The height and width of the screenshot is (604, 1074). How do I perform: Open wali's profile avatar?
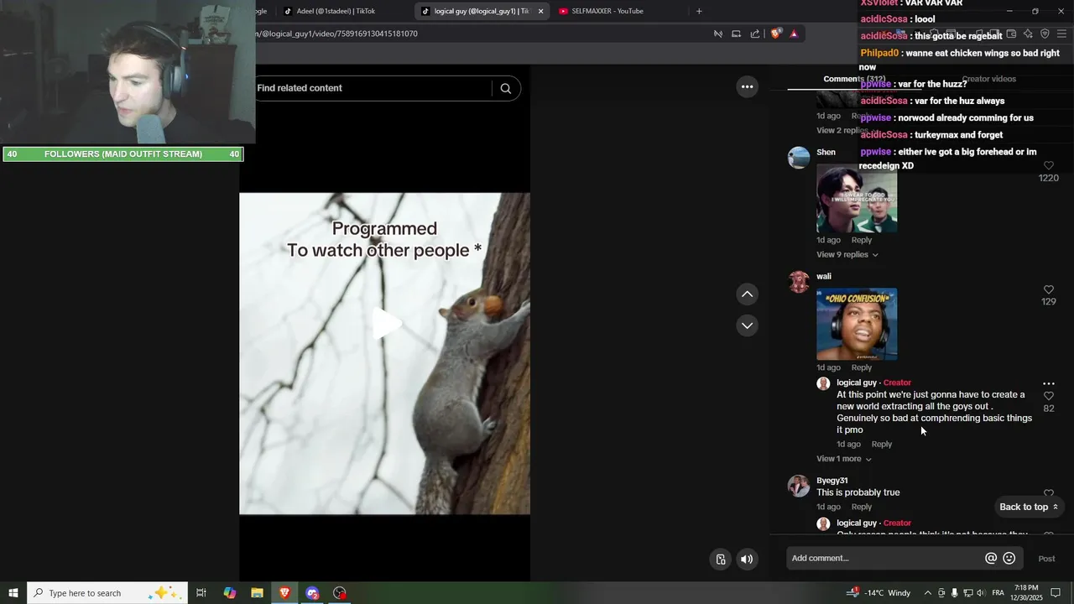(x=799, y=282)
